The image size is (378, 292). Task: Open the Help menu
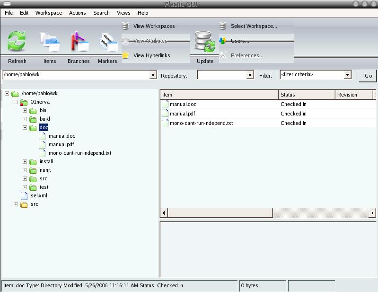[x=143, y=13]
